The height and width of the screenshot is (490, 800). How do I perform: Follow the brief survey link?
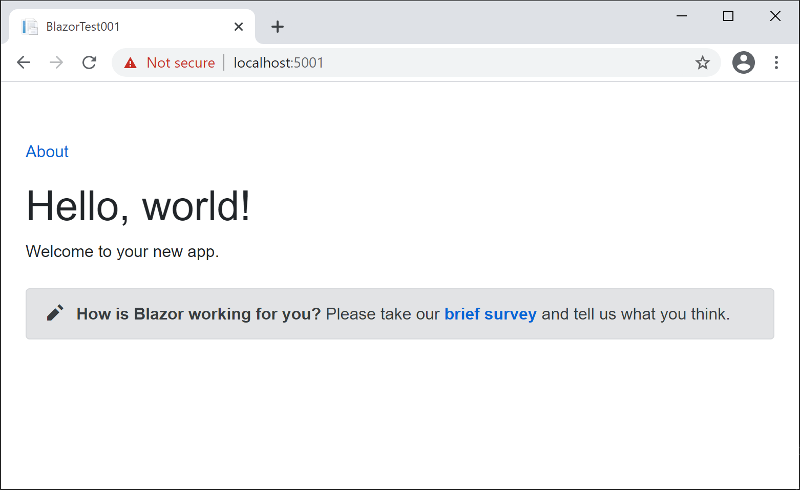pos(490,314)
